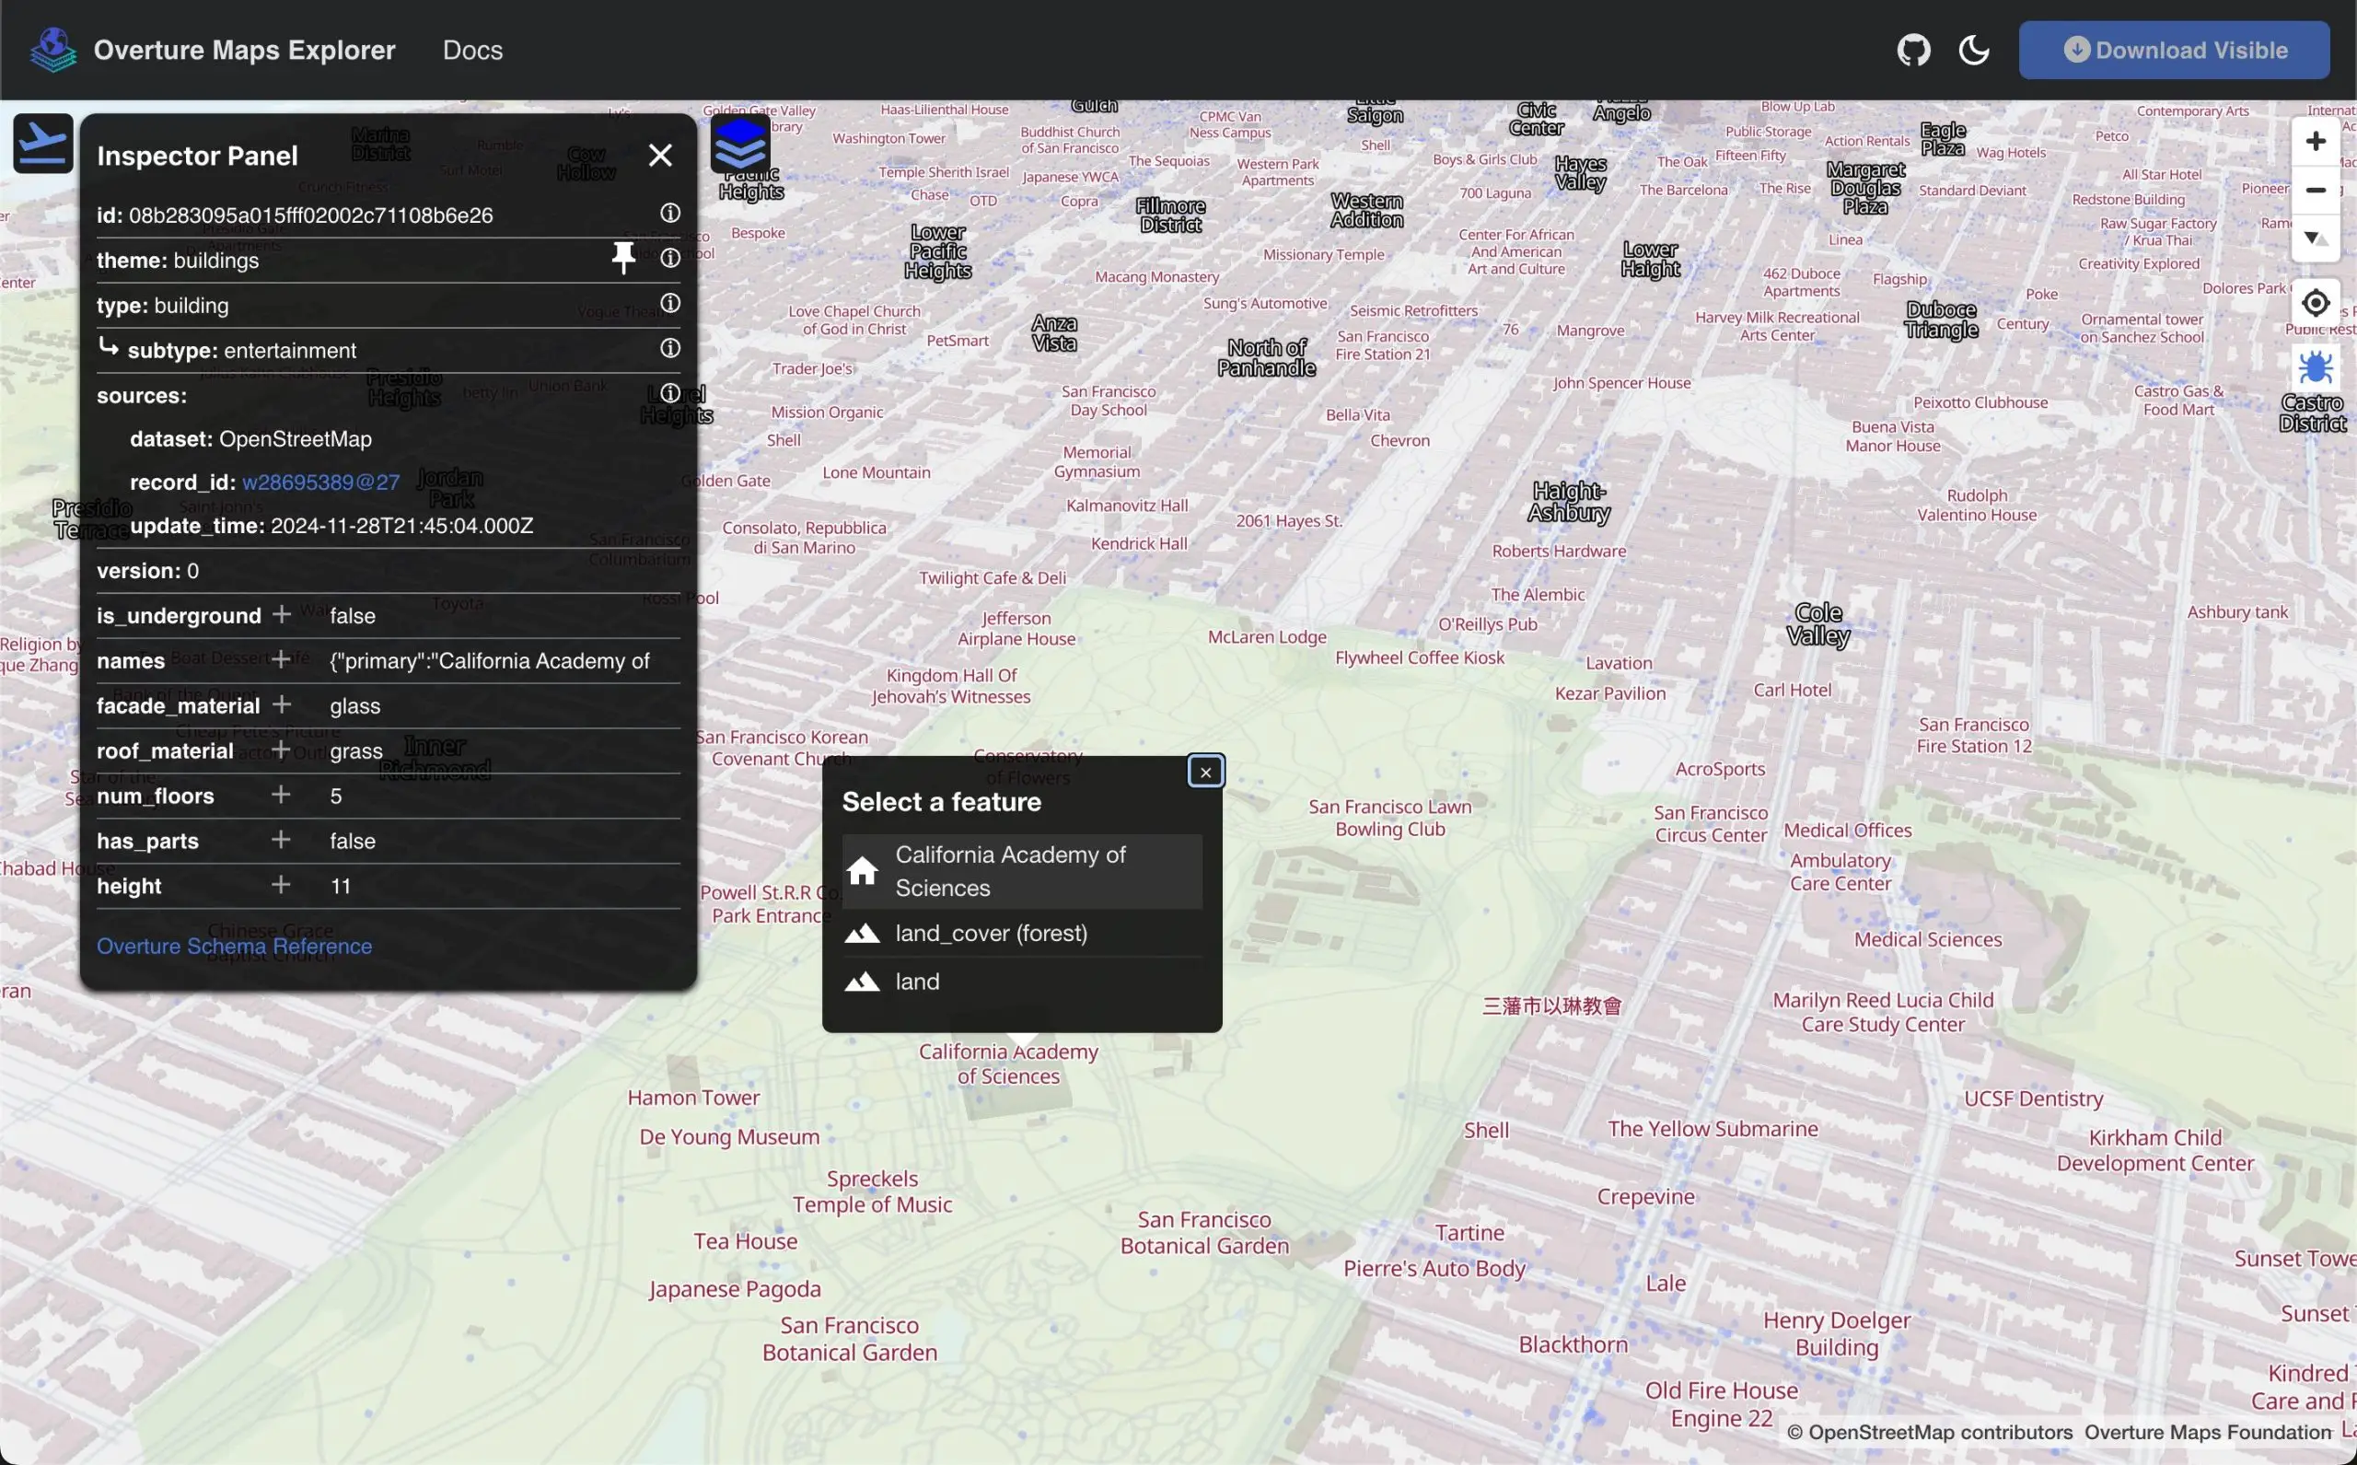Click the Tea House map label
Screen dimensions: 2357x1465
745,1241
